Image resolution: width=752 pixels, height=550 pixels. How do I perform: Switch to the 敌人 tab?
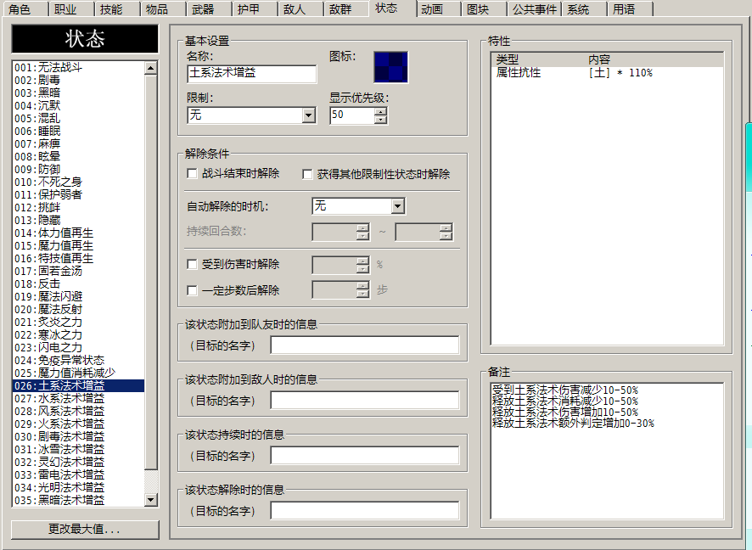[300, 9]
